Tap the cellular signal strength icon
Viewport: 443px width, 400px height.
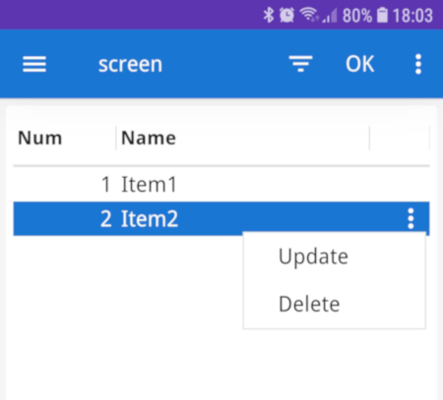tap(330, 16)
